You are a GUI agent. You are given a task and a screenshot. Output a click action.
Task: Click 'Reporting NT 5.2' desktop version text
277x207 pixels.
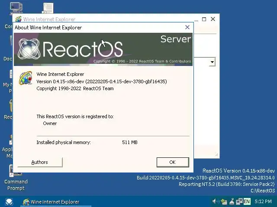(227, 184)
